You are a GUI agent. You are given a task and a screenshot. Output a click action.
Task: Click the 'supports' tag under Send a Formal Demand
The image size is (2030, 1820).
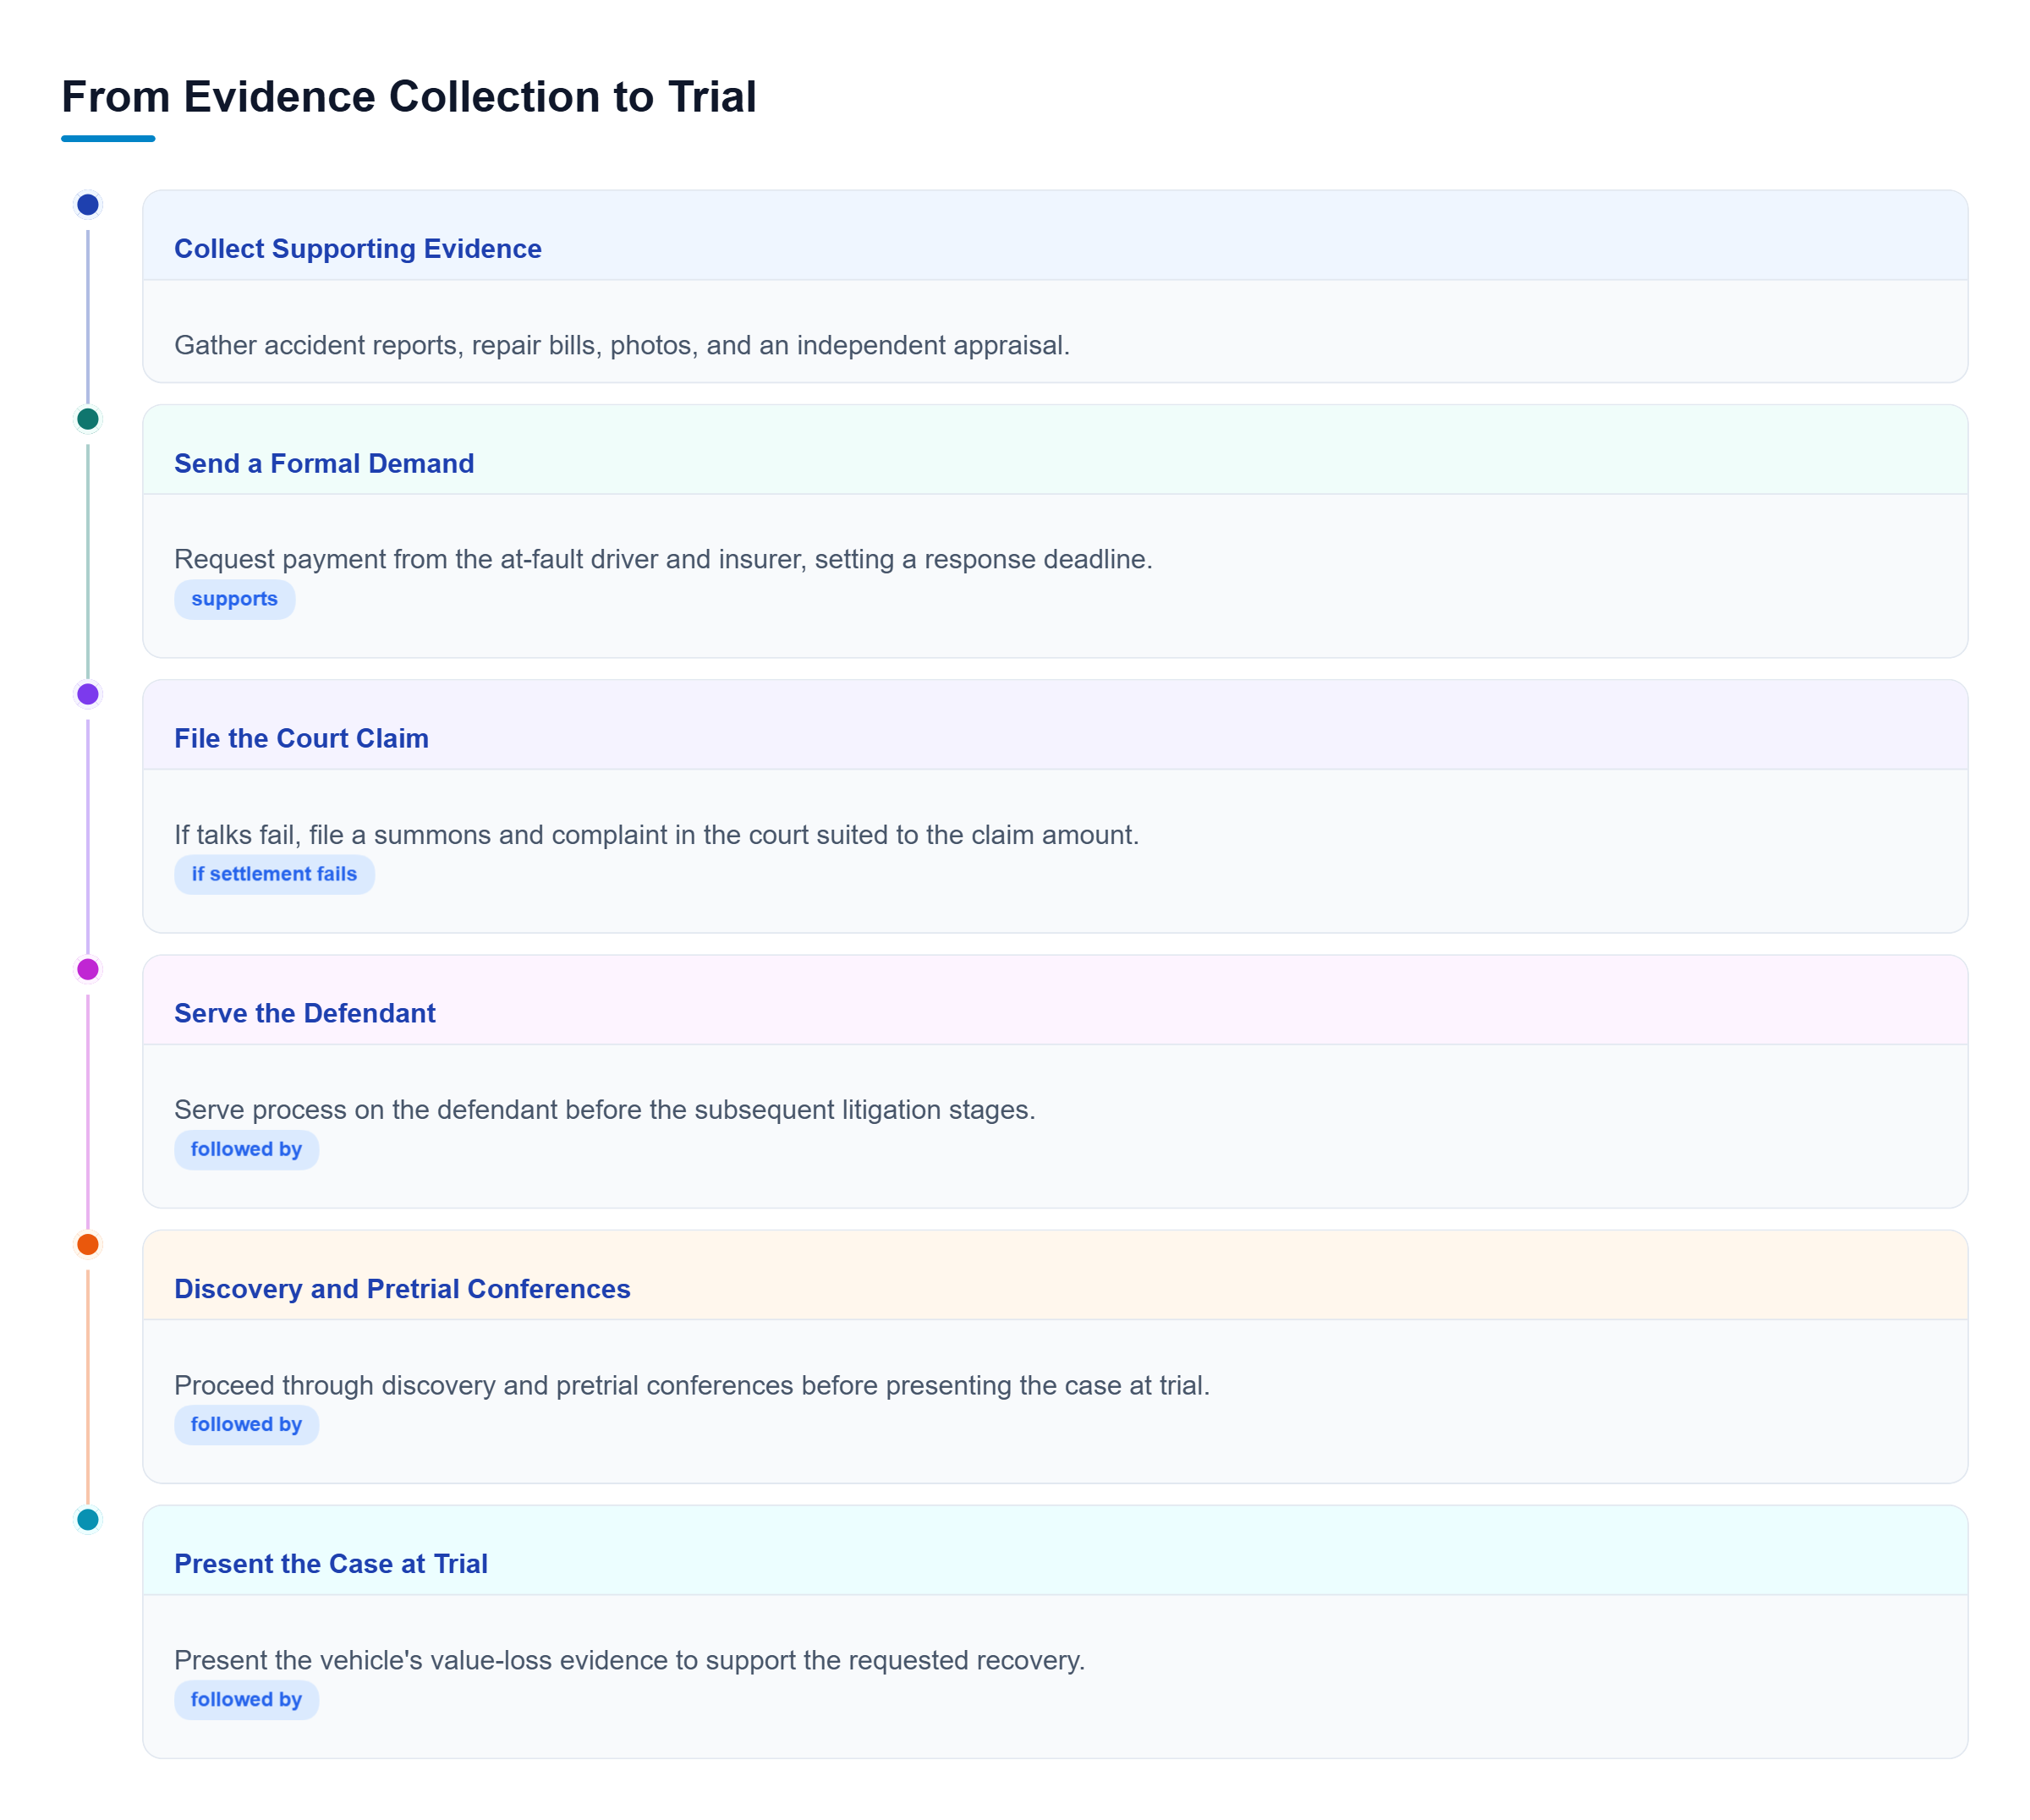pyautogui.click(x=235, y=599)
